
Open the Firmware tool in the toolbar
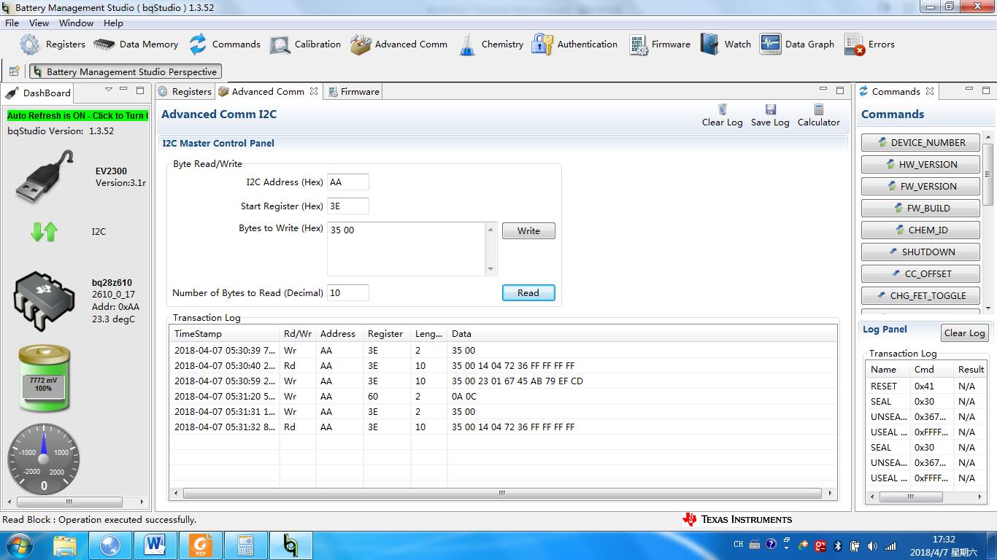659,44
